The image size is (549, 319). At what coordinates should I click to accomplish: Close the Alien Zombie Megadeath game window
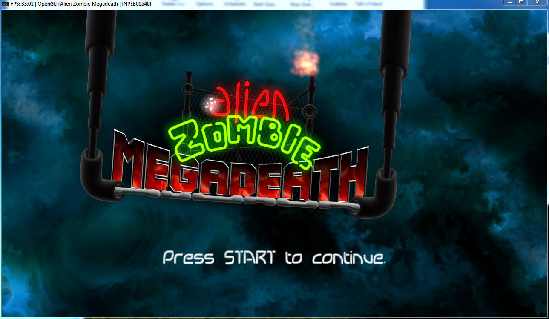[x=537, y=3]
